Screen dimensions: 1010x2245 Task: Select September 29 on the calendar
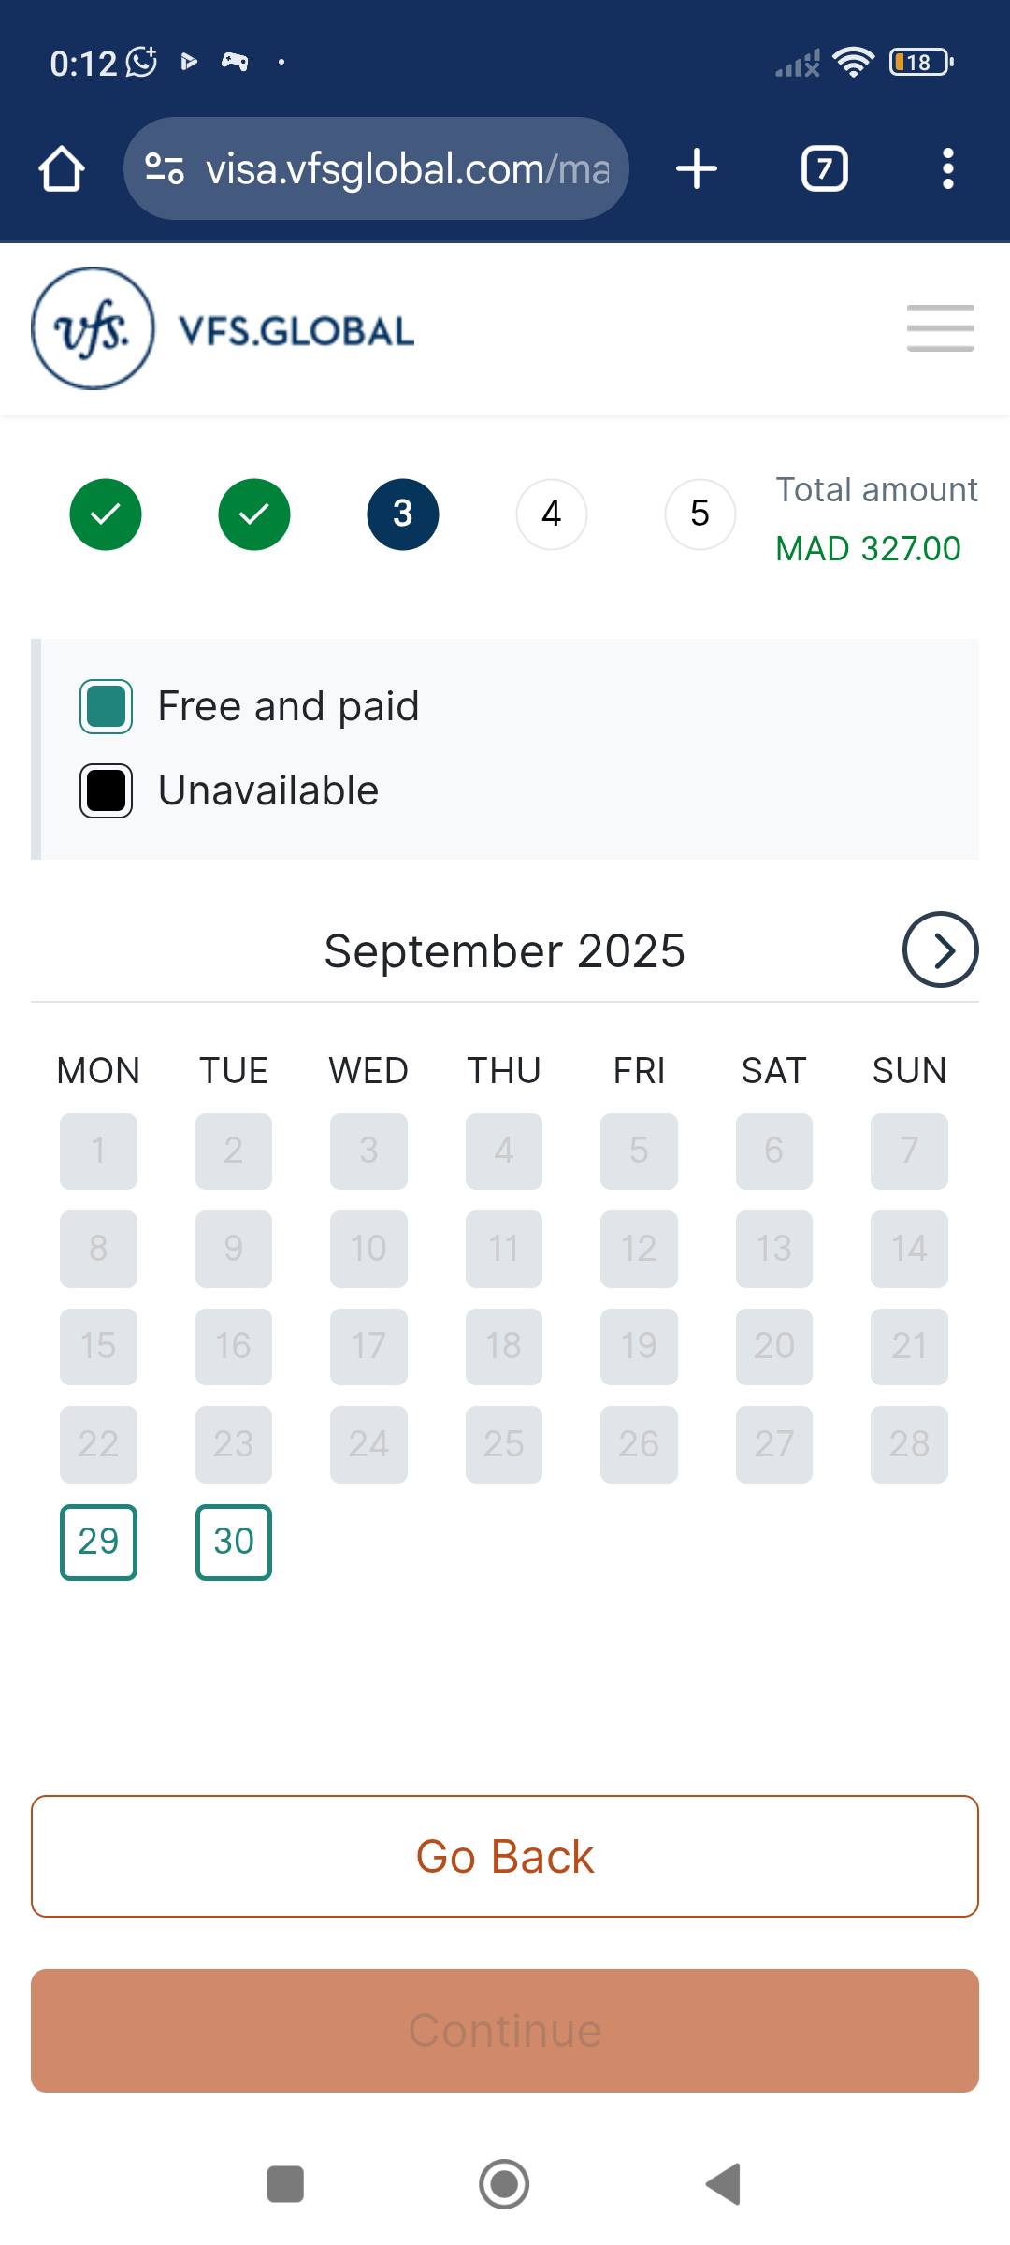click(98, 1542)
